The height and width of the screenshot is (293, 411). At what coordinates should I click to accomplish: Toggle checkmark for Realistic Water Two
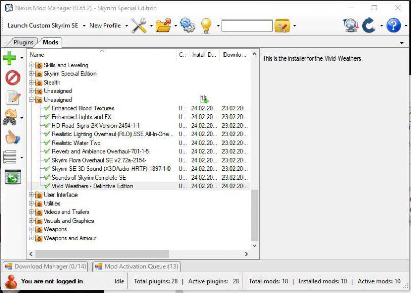47,143
